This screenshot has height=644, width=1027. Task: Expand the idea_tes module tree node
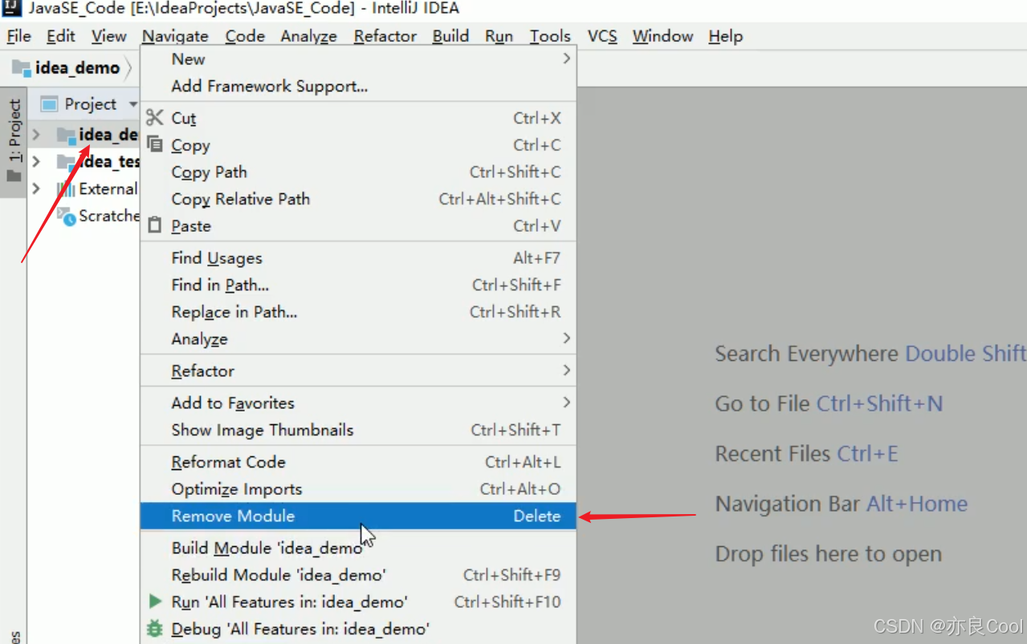point(36,162)
